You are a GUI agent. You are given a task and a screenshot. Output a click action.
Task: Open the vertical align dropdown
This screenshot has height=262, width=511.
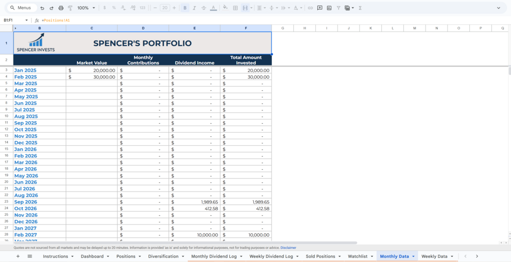point(273,8)
